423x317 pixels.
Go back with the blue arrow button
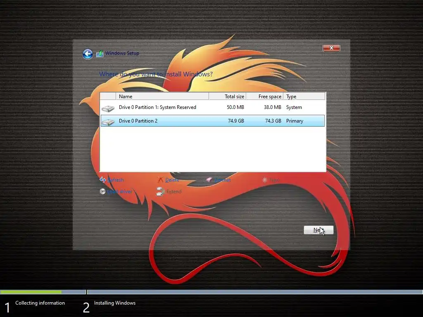click(x=88, y=54)
